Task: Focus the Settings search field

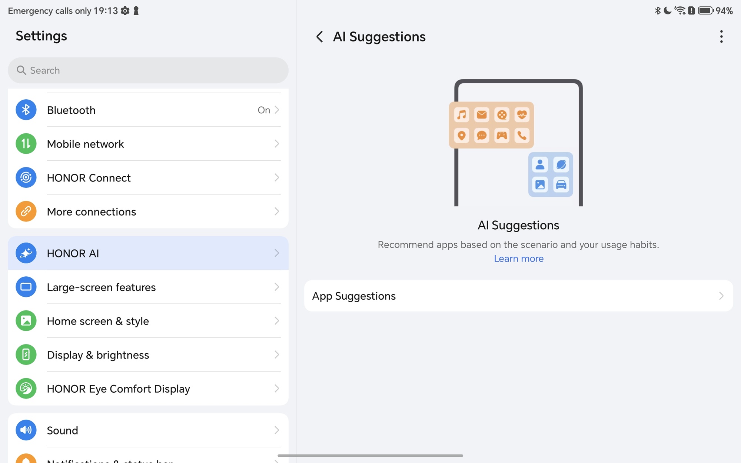Action: click(x=148, y=70)
